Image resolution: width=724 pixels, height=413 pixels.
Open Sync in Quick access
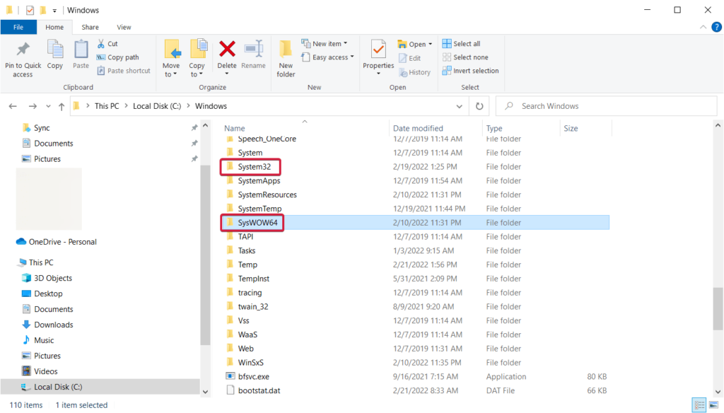point(42,128)
